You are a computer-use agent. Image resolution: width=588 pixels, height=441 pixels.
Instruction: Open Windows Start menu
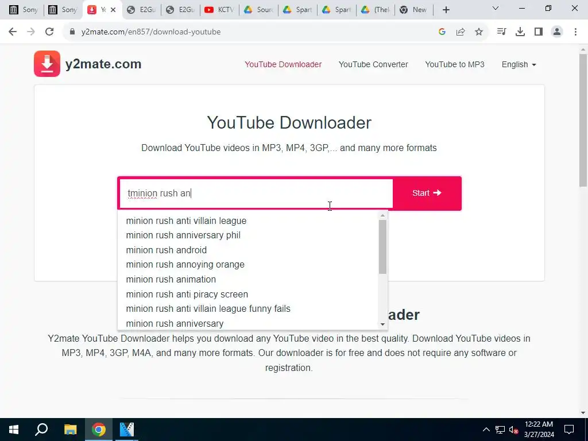pos(14,430)
